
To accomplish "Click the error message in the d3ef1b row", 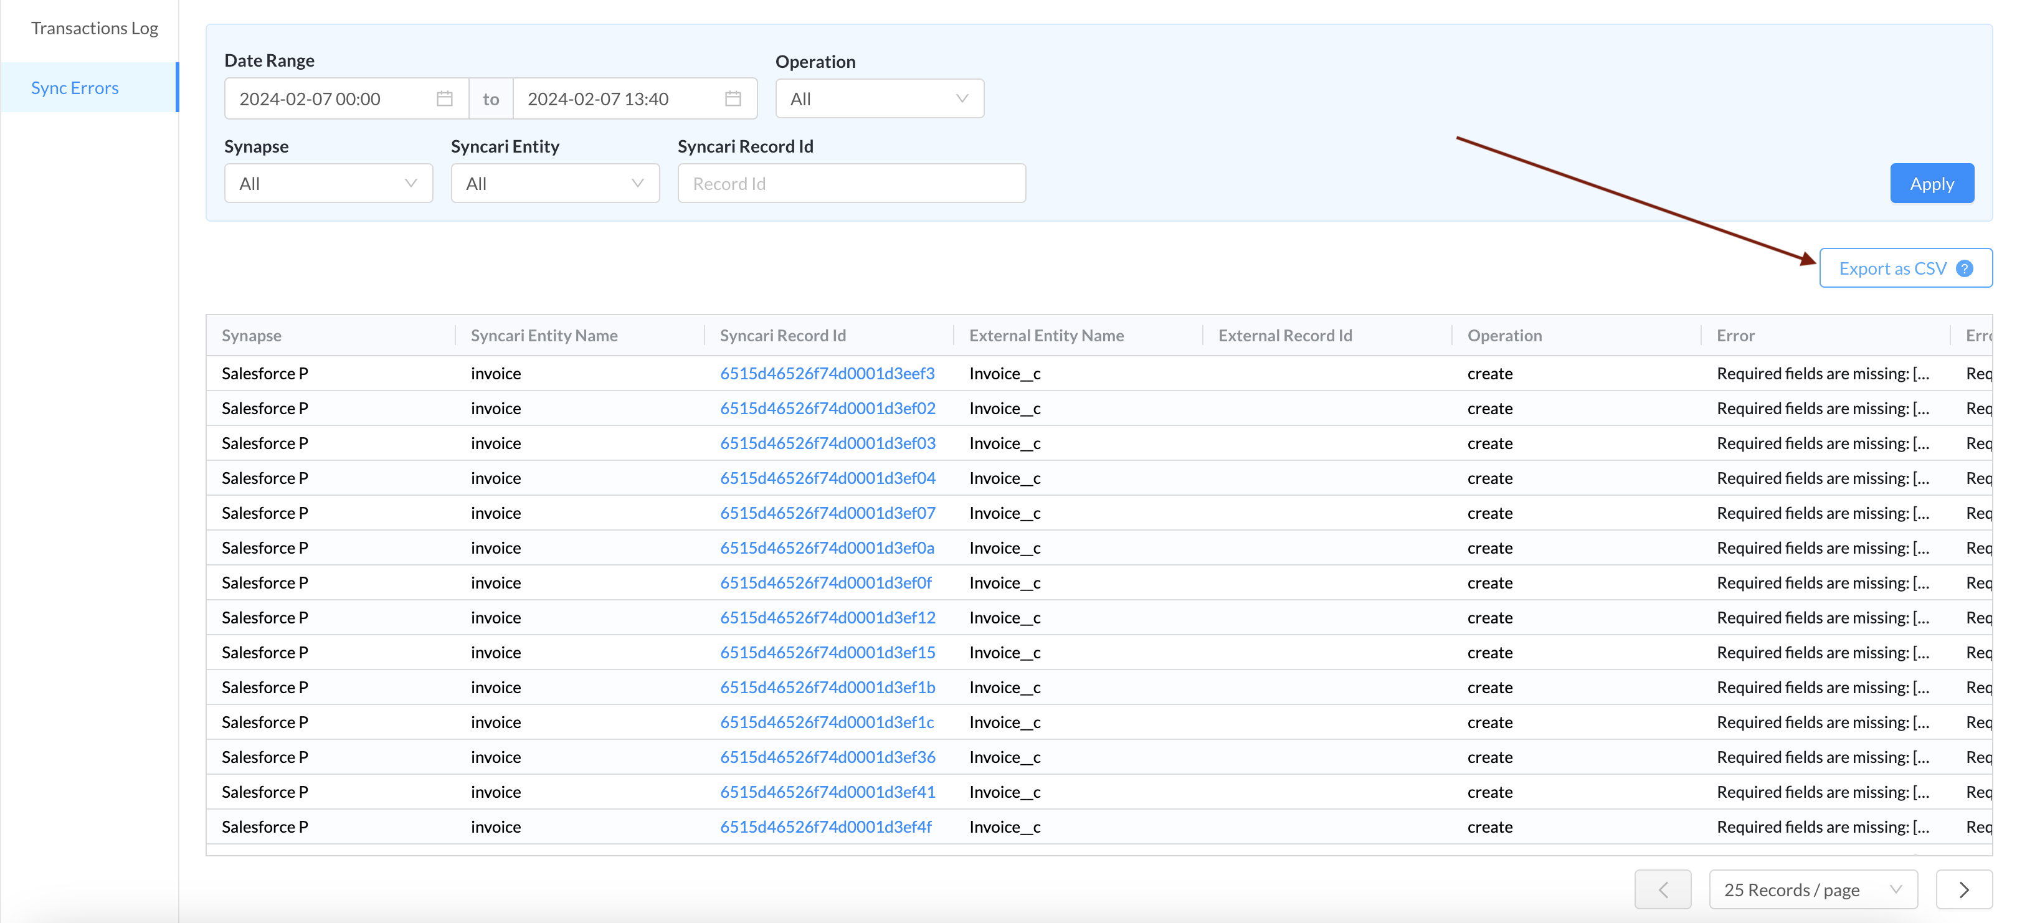I will [1823, 688].
